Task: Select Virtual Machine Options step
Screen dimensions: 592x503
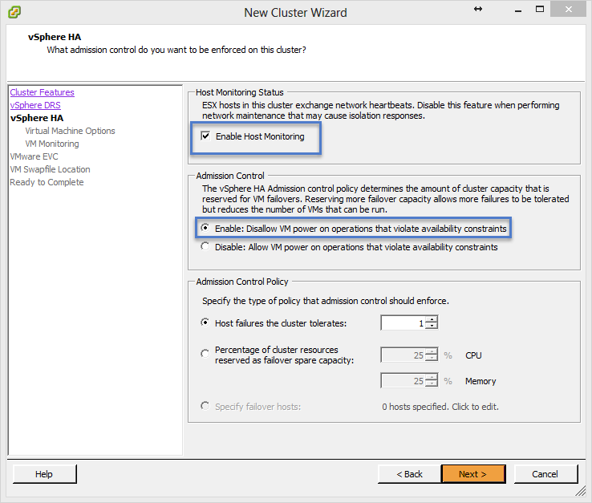Action: point(70,131)
